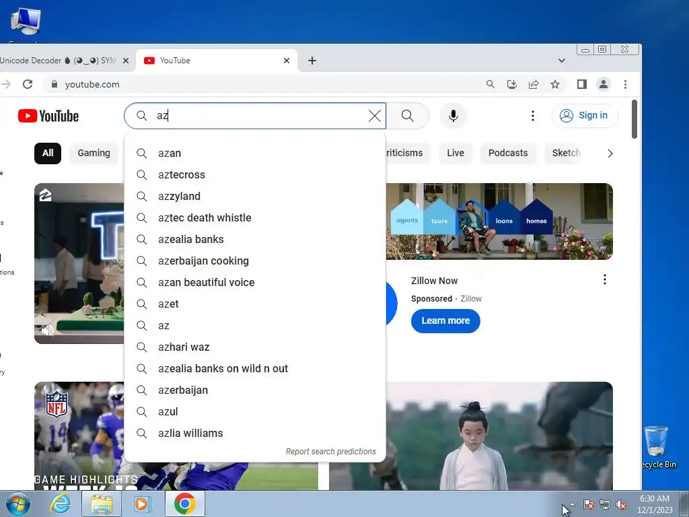Viewport: 689px width, 517px height.
Task: Open Chrome three-dot menu
Action: pos(625,84)
